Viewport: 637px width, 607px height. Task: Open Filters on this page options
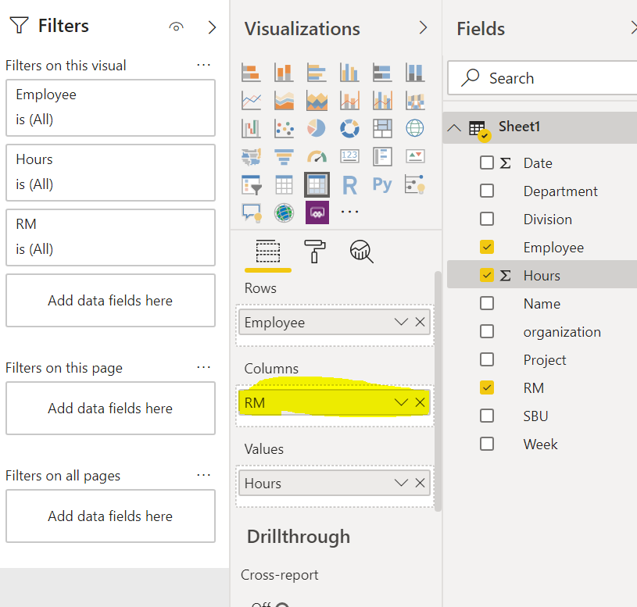pos(203,367)
